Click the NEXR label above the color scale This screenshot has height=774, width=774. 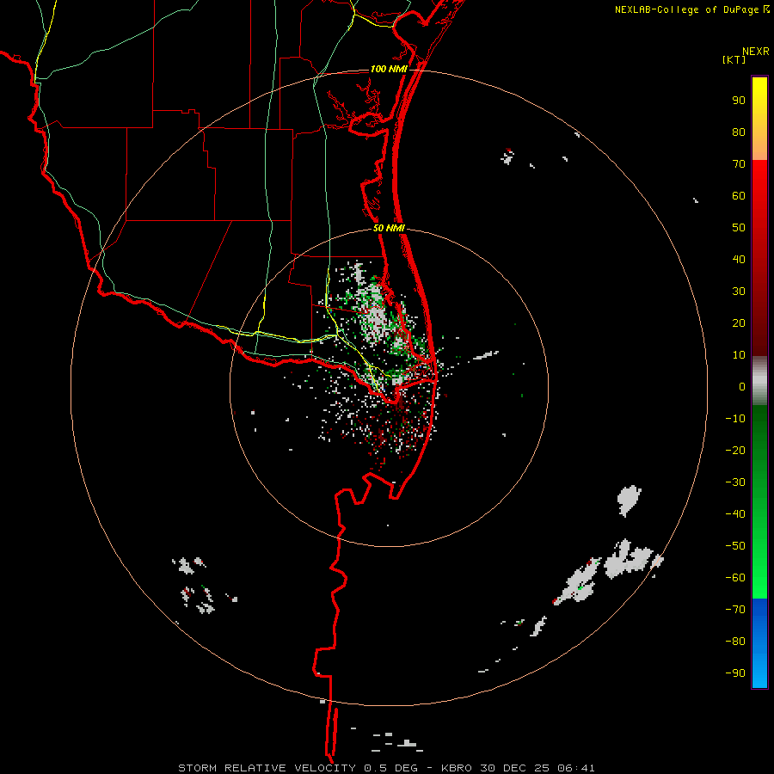pos(756,52)
